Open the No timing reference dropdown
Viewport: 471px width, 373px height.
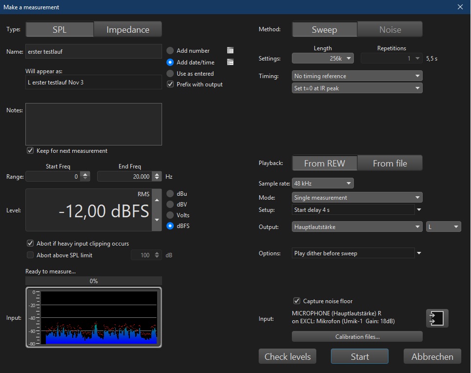click(357, 76)
